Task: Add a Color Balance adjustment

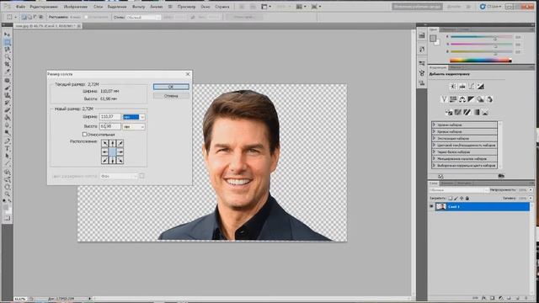Action: tap(462, 99)
